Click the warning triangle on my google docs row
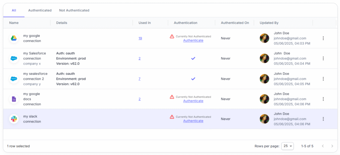340x155 pixels. [x=172, y=97]
